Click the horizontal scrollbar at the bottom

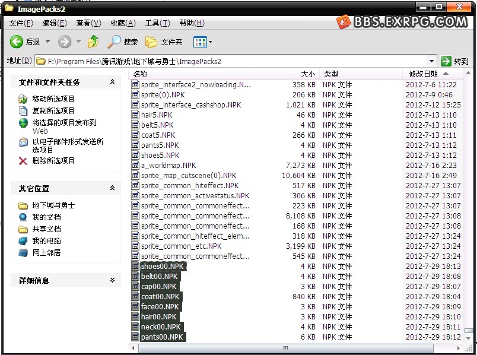coord(285,348)
